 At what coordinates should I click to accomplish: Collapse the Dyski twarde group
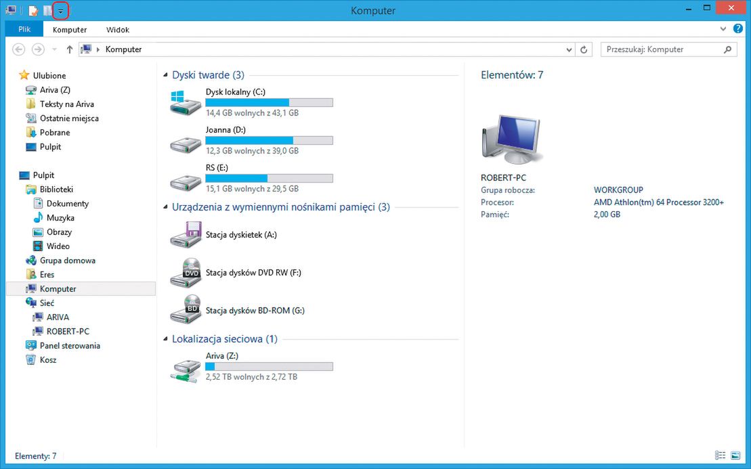point(166,75)
